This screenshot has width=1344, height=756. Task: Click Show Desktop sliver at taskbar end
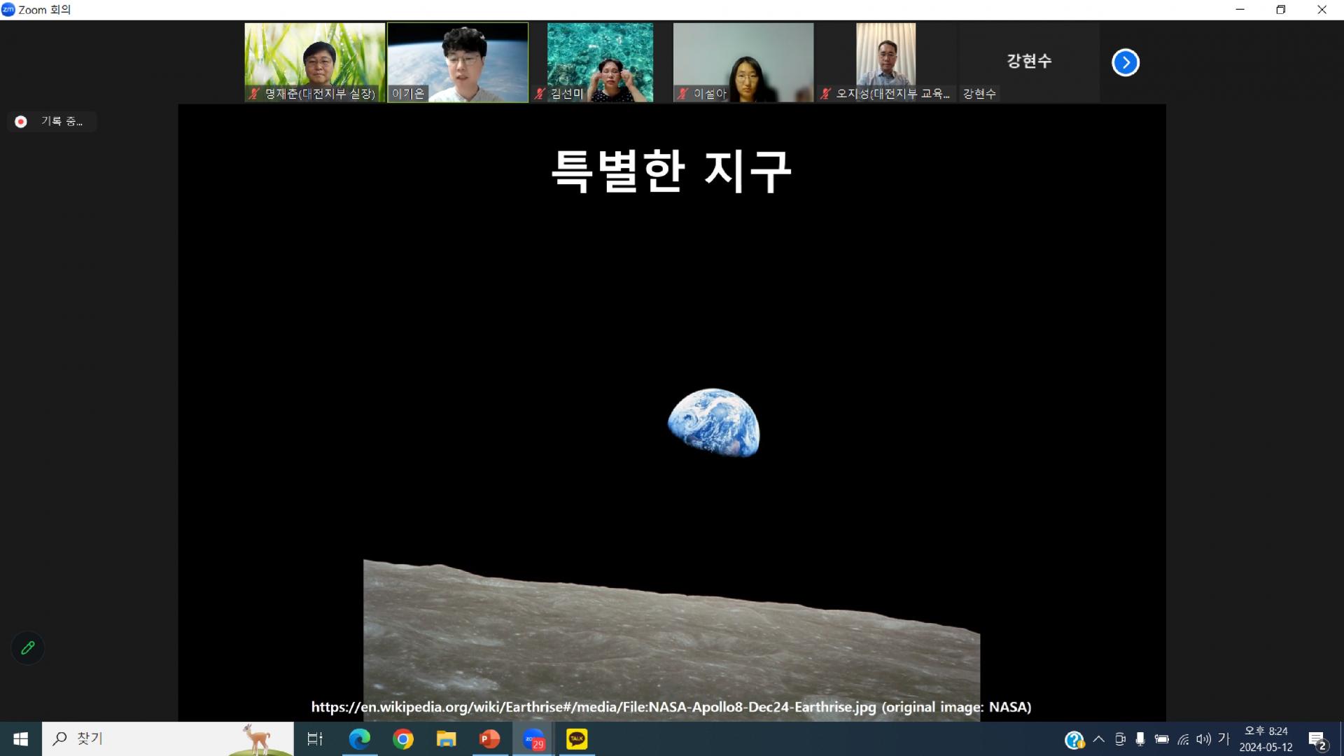click(x=1341, y=738)
